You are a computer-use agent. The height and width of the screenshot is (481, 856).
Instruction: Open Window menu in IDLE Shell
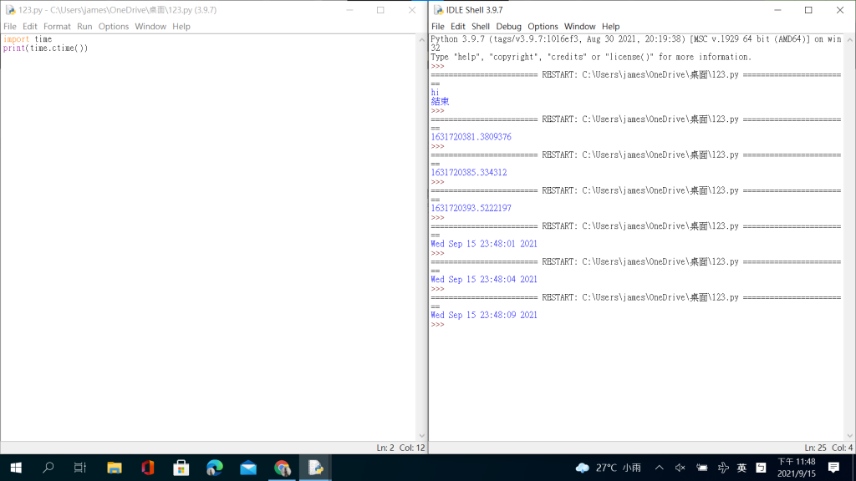(x=580, y=26)
